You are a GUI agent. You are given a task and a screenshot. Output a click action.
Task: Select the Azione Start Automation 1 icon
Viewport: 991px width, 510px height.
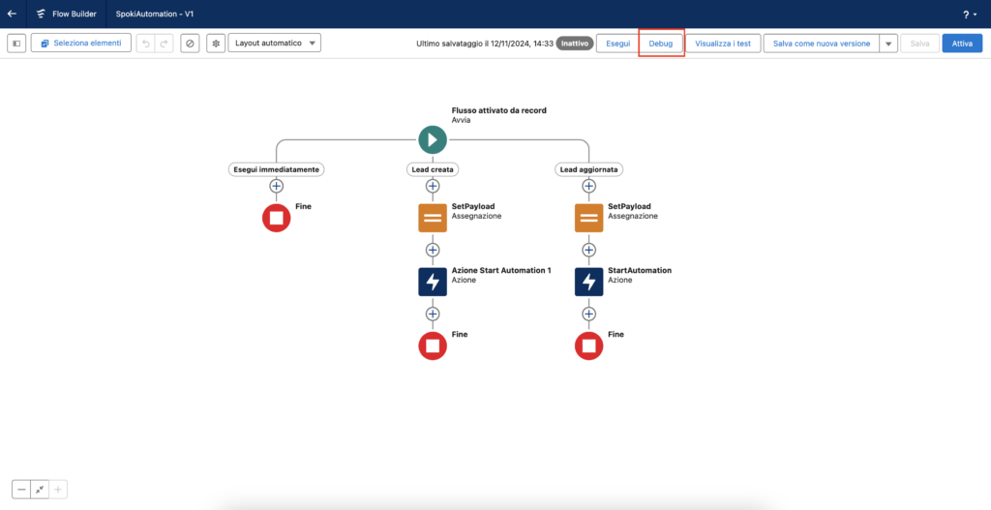pyautogui.click(x=433, y=282)
